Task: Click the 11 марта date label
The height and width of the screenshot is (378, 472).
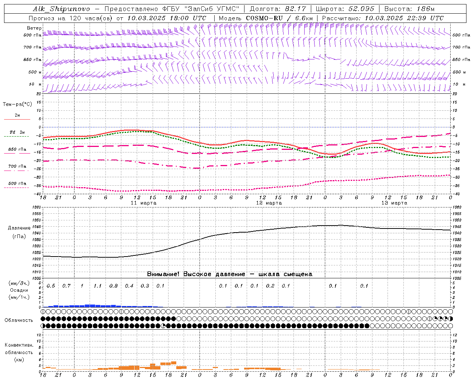Action: [x=143, y=203]
